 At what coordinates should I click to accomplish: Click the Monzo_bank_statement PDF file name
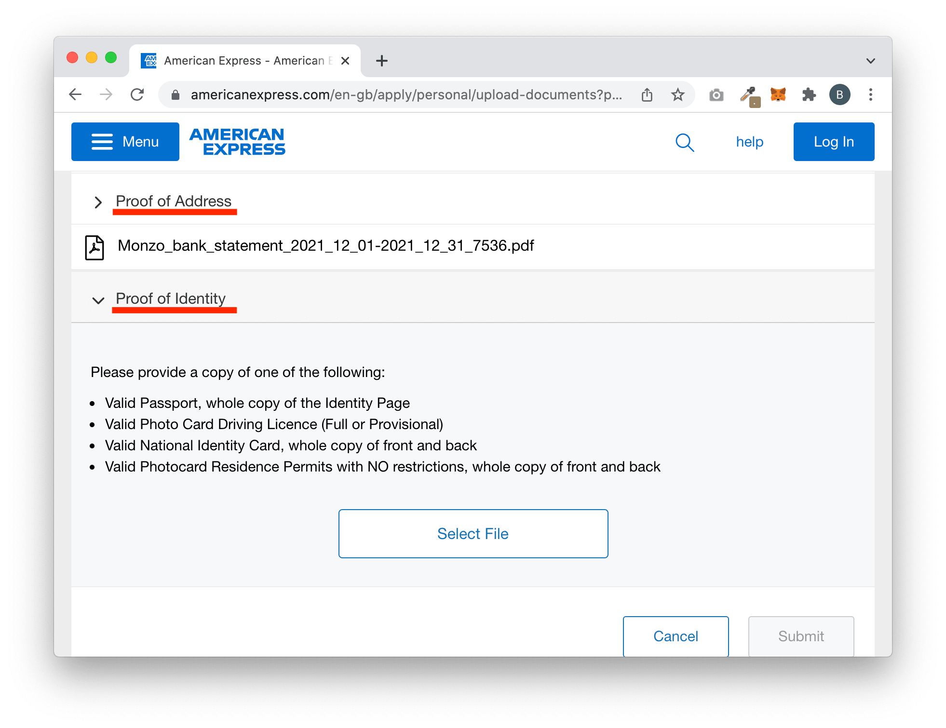[326, 245]
